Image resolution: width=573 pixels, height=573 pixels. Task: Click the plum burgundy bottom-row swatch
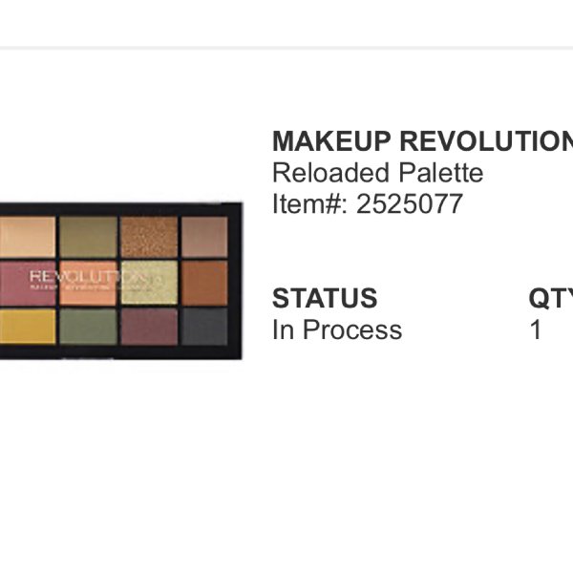click(149, 327)
